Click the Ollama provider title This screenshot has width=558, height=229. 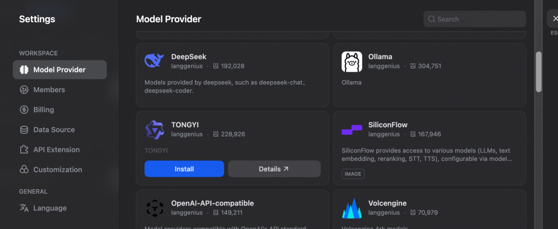coord(380,57)
